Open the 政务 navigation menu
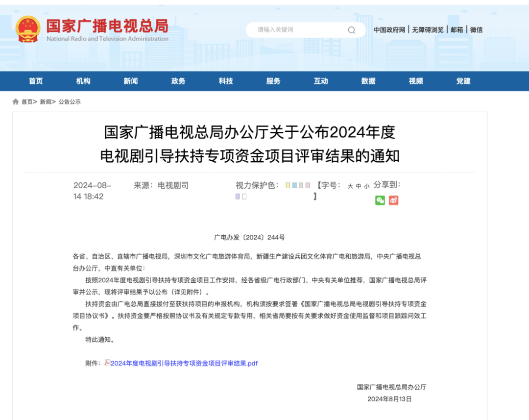The width and height of the screenshot is (529, 420). 178,81
